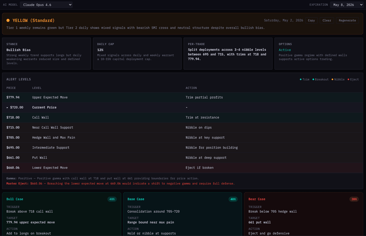Click the Regenerate button
This screenshot has width=366, height=236.
[347, 20]
